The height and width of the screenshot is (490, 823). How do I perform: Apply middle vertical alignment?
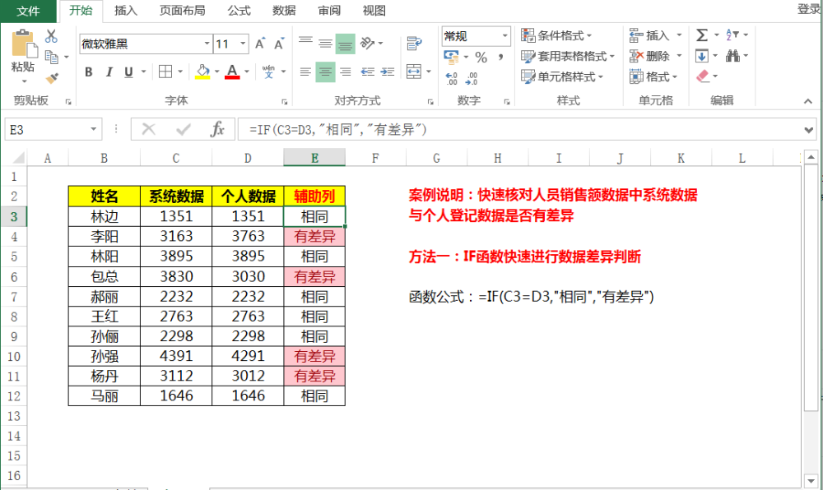click(325, 43)
